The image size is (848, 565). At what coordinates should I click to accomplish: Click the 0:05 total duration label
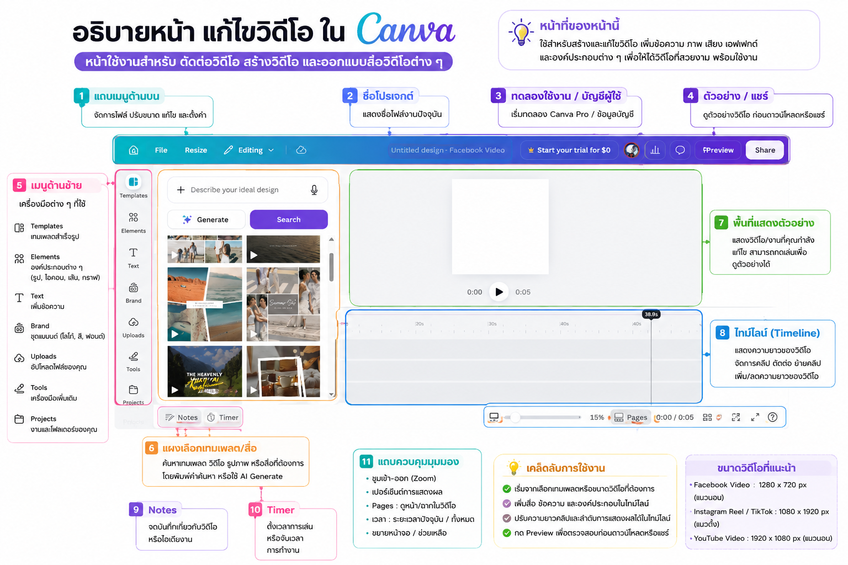[x=523, y=292]
